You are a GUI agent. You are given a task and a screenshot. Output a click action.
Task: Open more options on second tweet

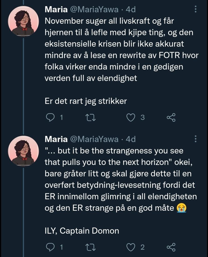[x=196, y=139]
